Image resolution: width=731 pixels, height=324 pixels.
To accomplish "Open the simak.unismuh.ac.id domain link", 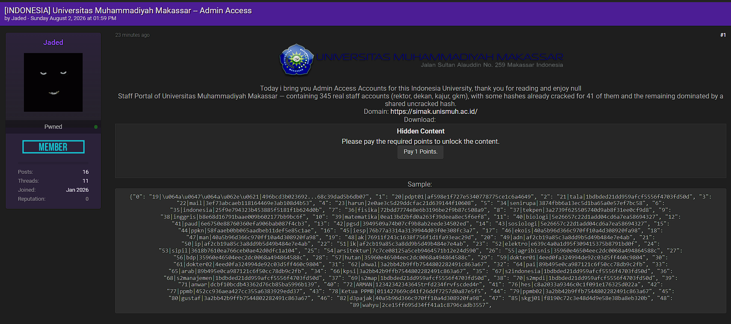I will coord(434,112).
